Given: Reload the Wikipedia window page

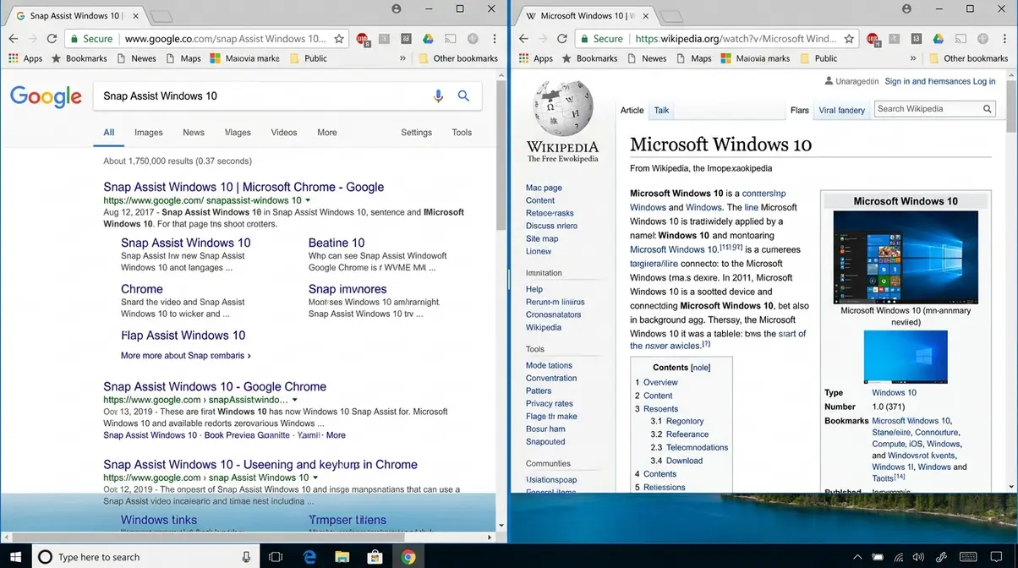Looking at the screenshot, I should coord(562,39).
